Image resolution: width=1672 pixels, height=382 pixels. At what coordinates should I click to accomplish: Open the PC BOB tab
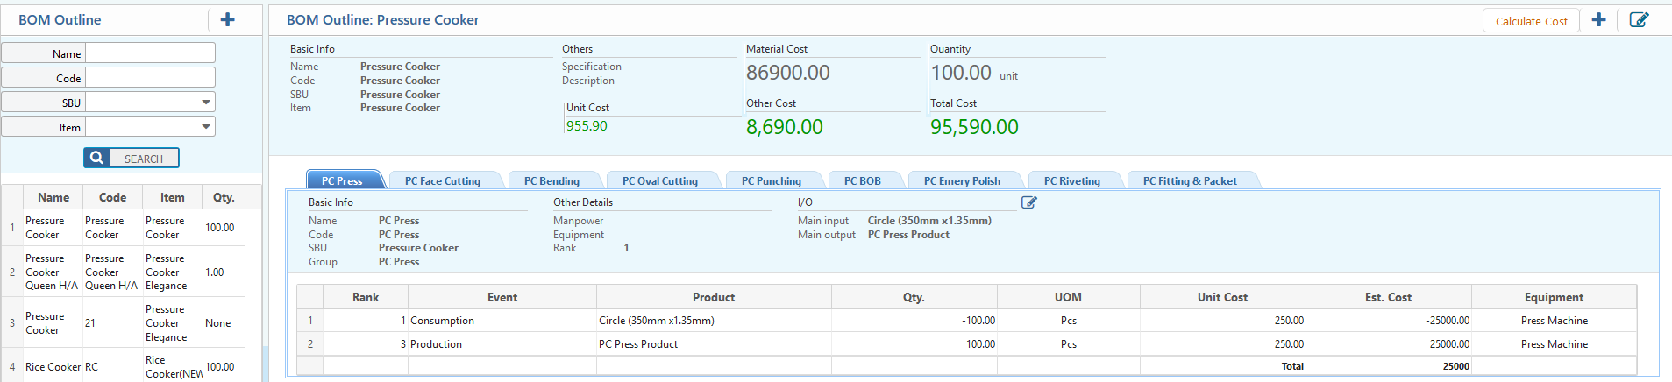[862, 181]
